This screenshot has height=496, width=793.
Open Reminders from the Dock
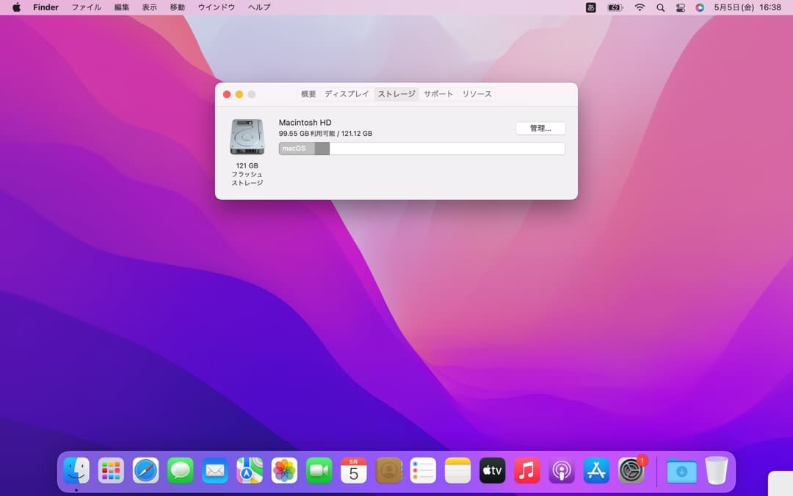(422, 471)
